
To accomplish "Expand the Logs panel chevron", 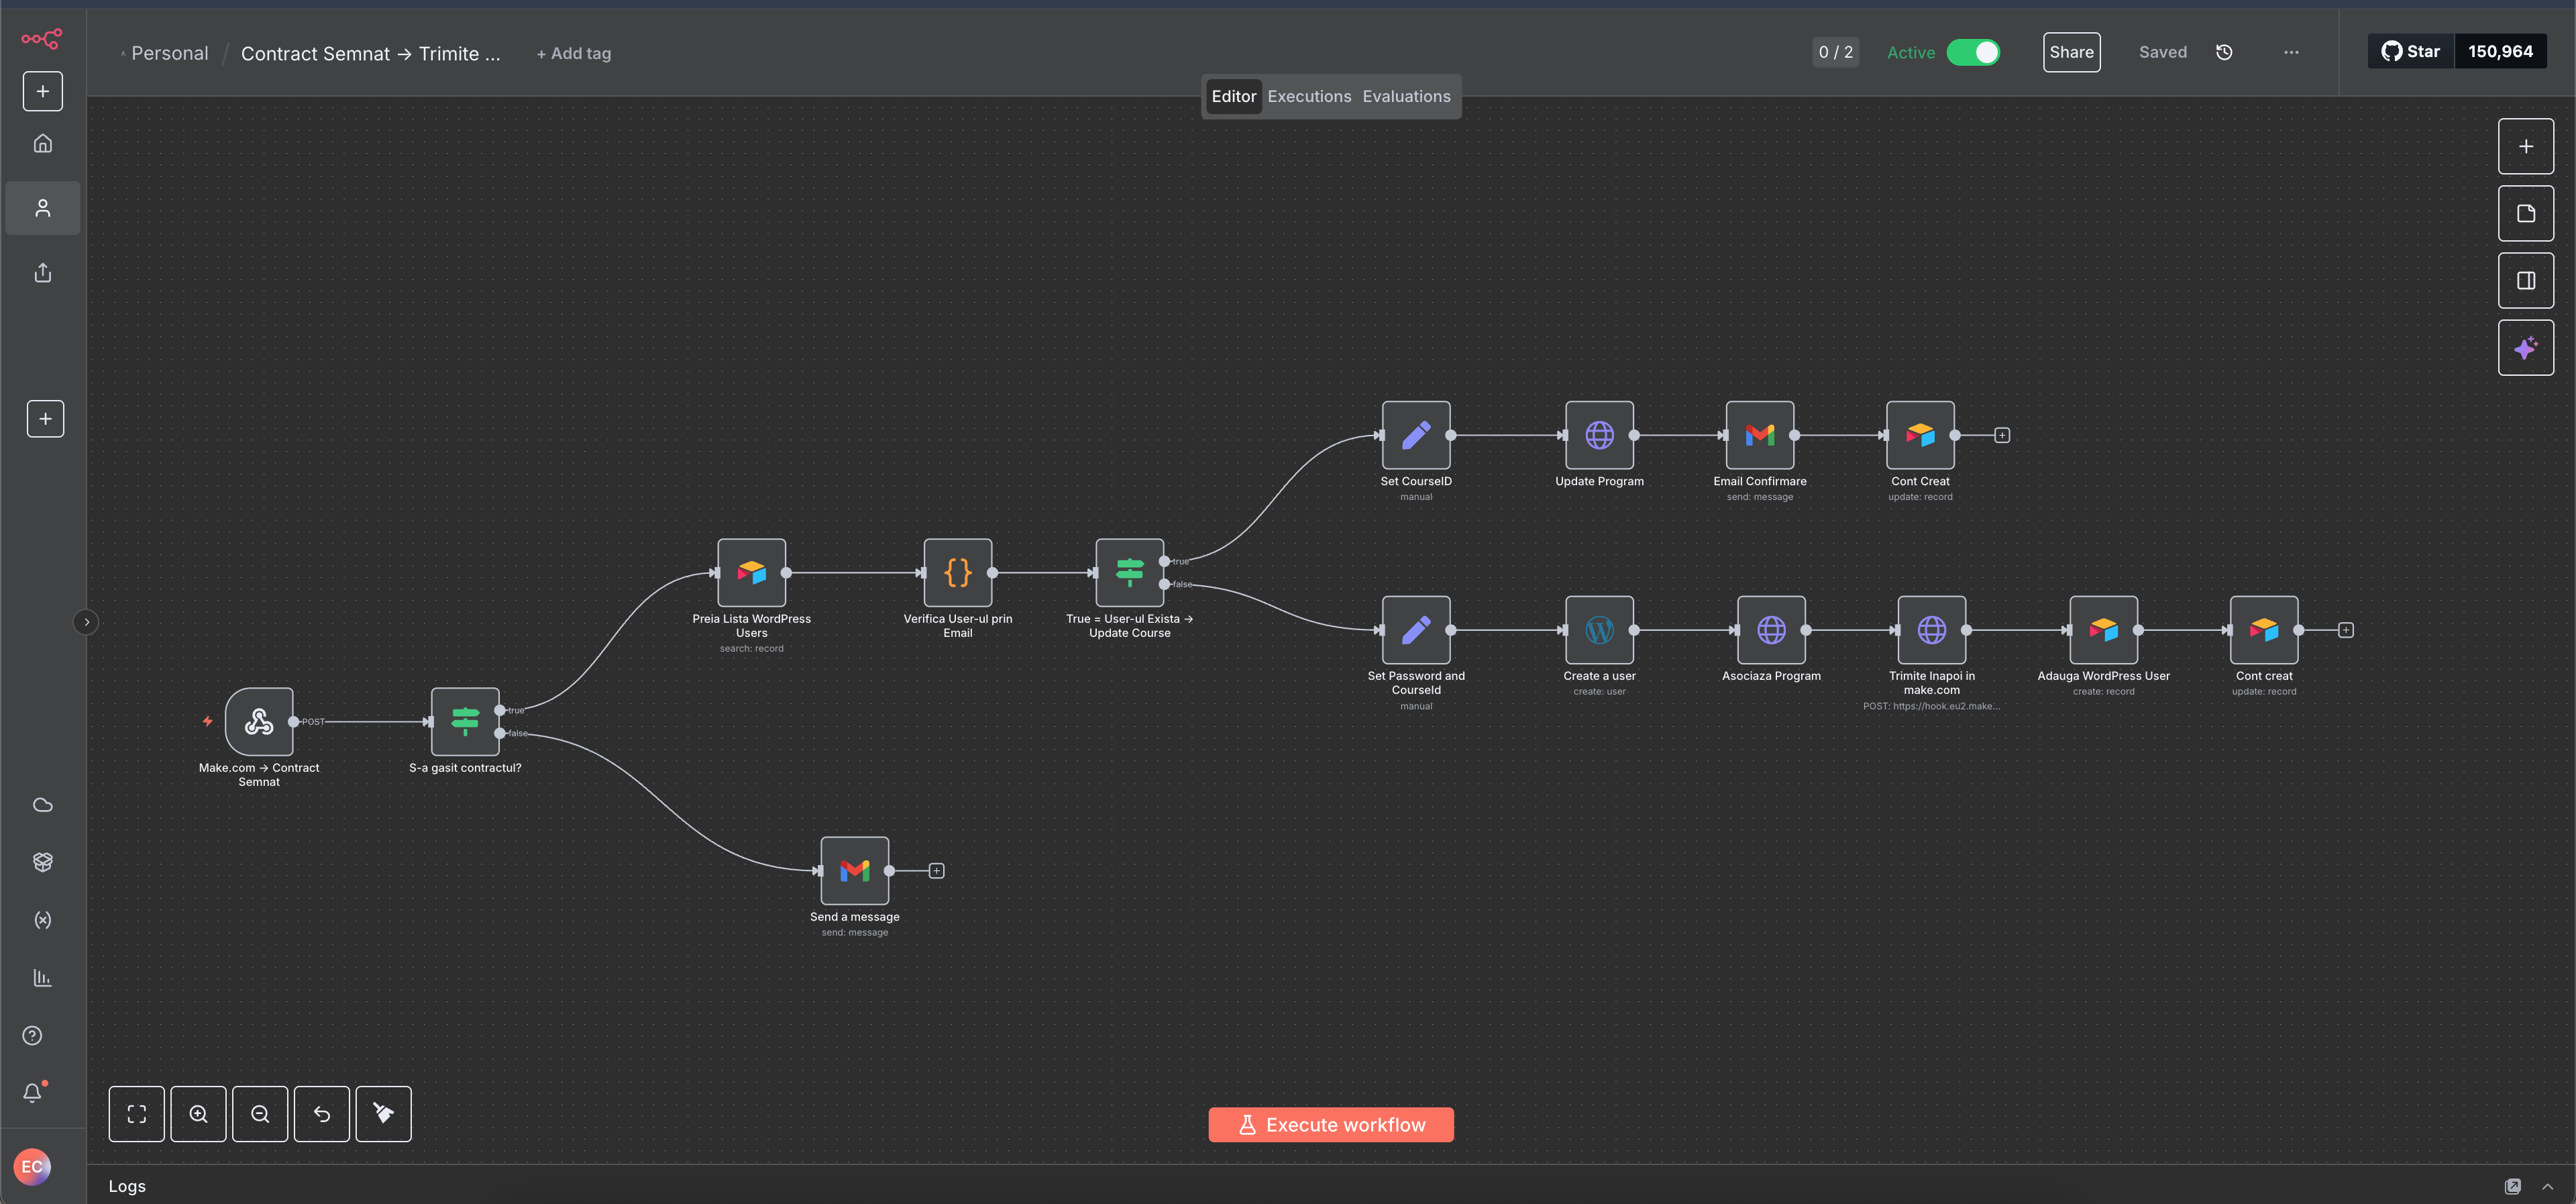I will [x=2547, y=1186].
